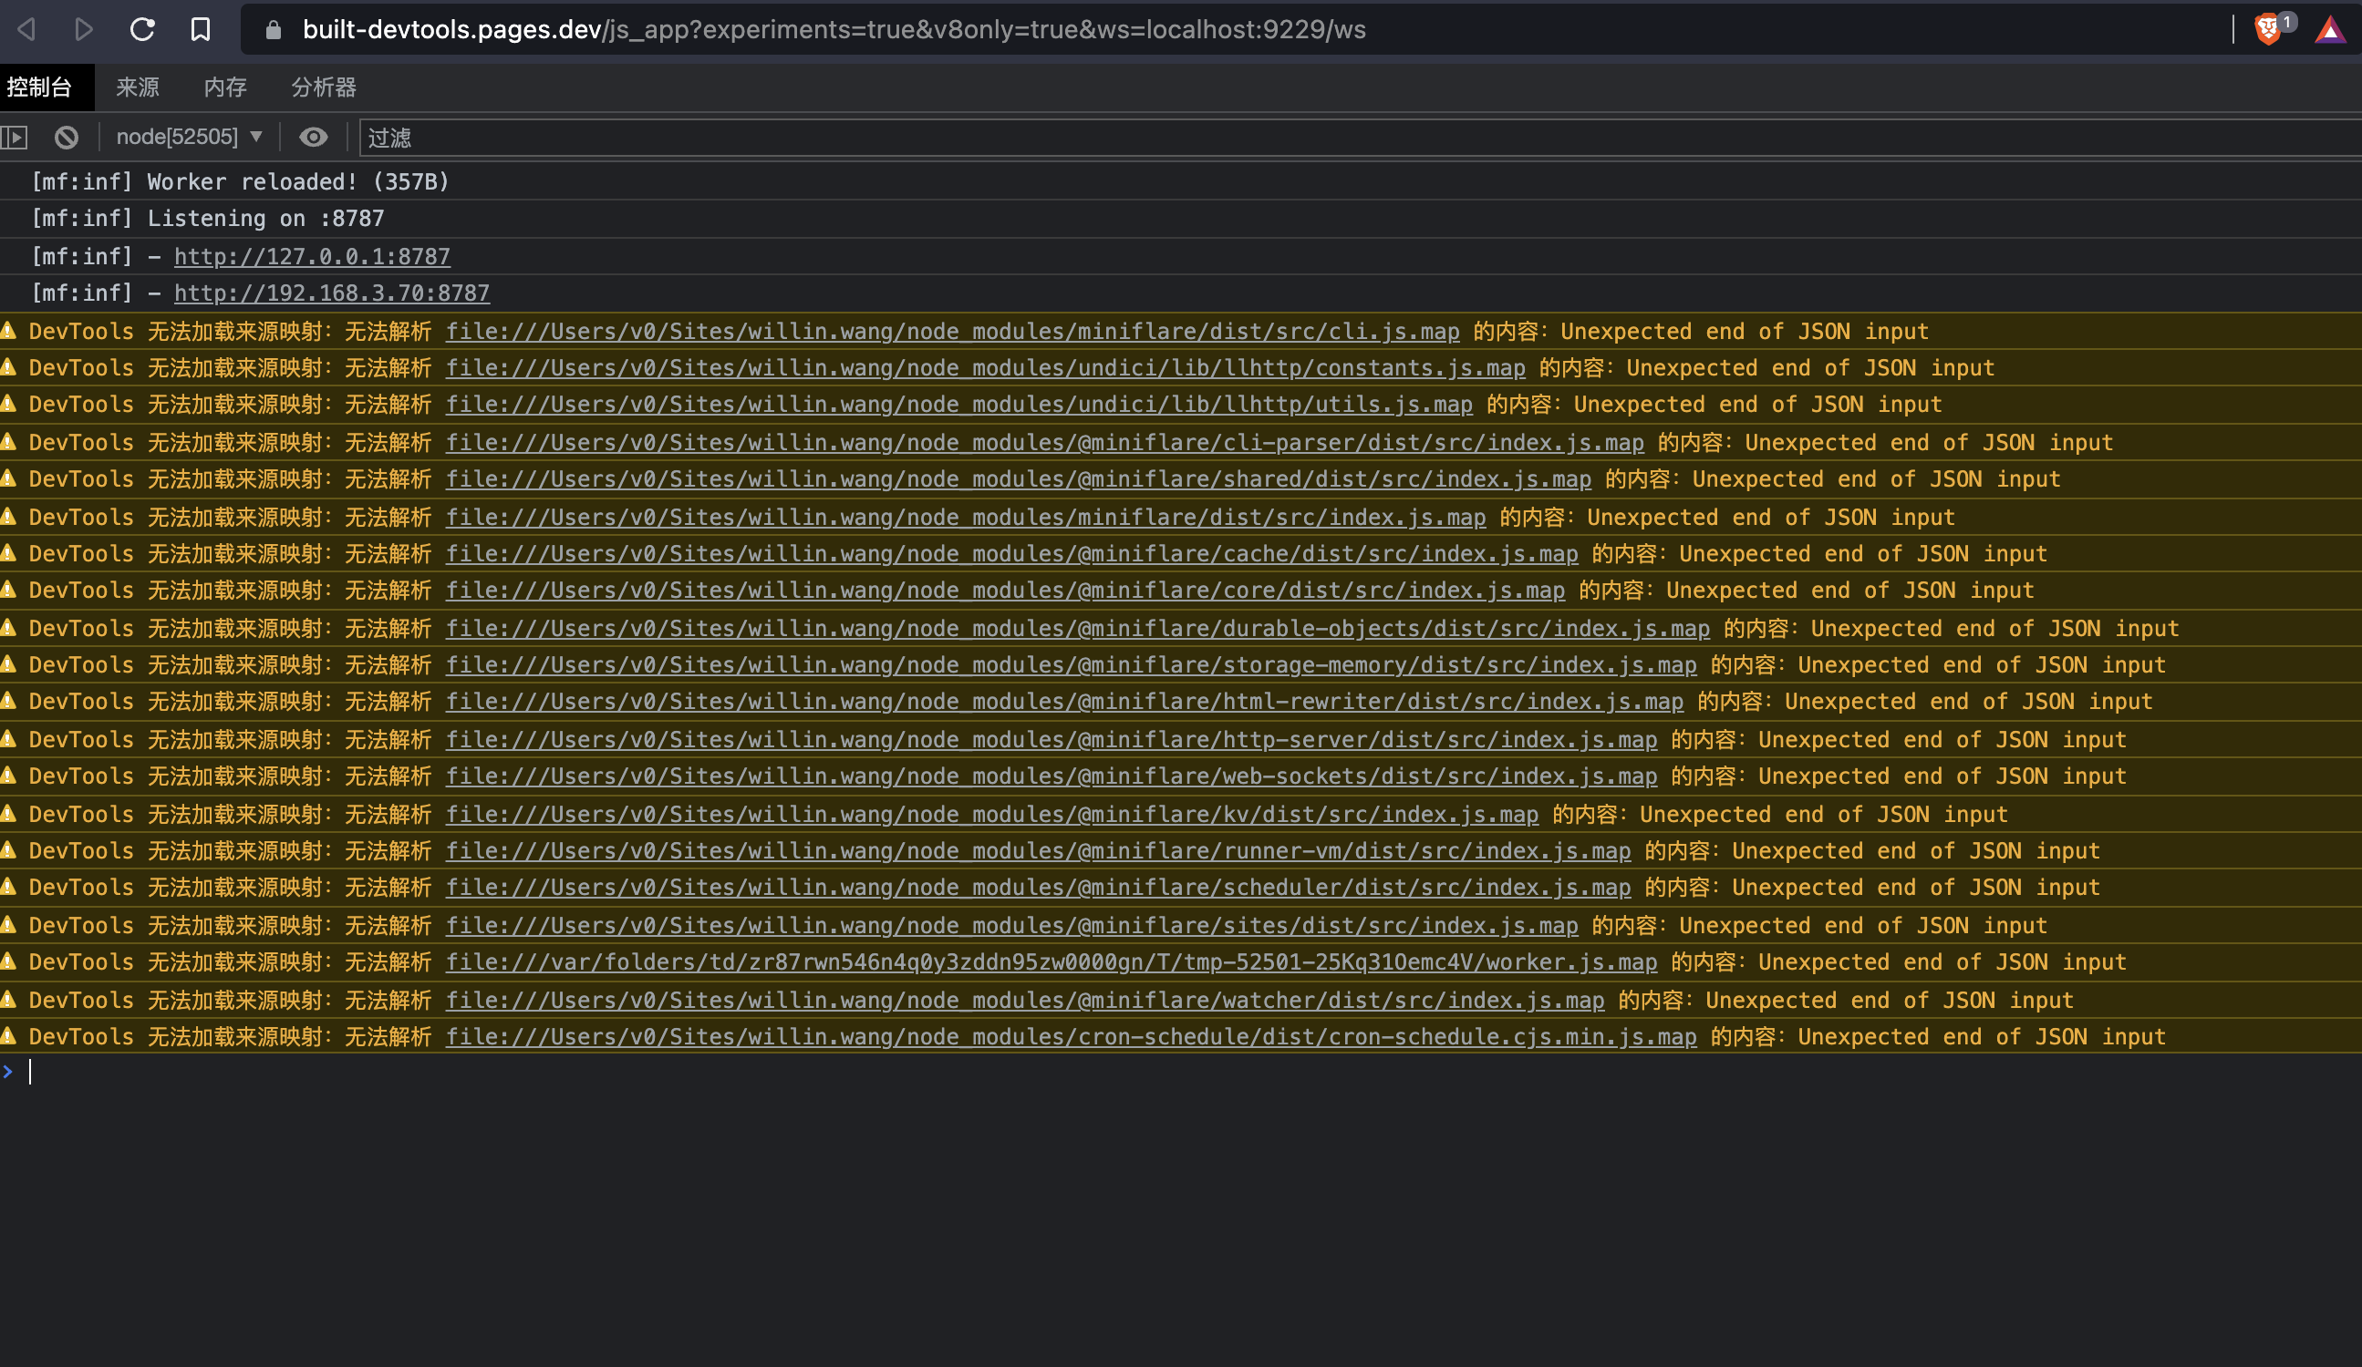Viewport: 2362px width, 1367px height.
Task: Create a live expression via the eye icon
Action: click(314, 137)
